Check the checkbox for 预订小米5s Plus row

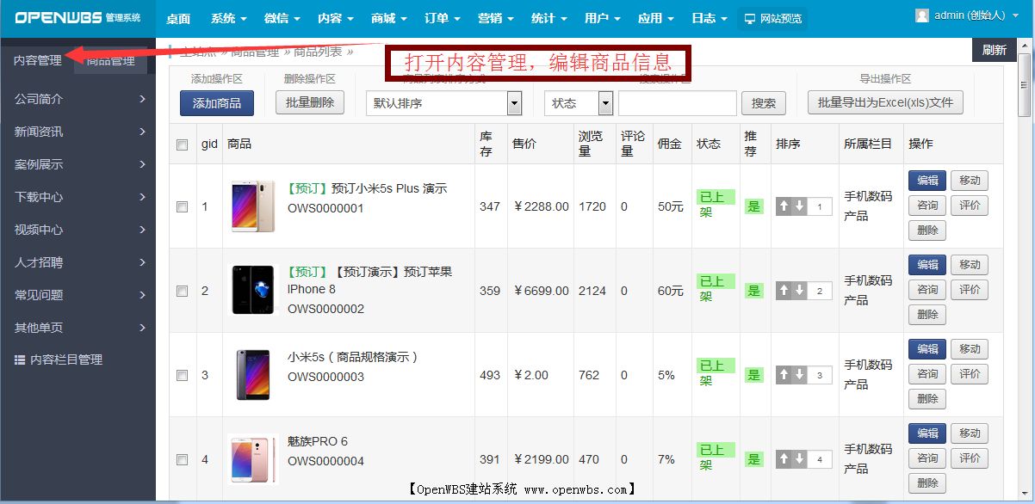[x=182, y=206]
